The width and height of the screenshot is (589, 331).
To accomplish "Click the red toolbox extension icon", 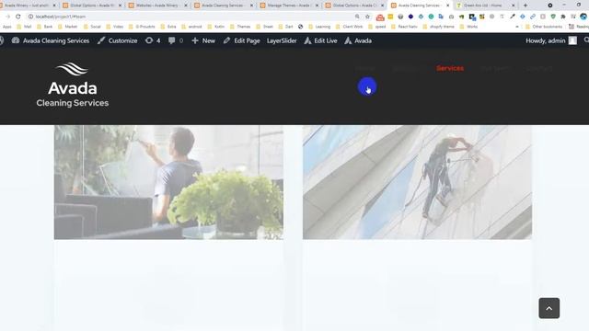I will point(380,17).
